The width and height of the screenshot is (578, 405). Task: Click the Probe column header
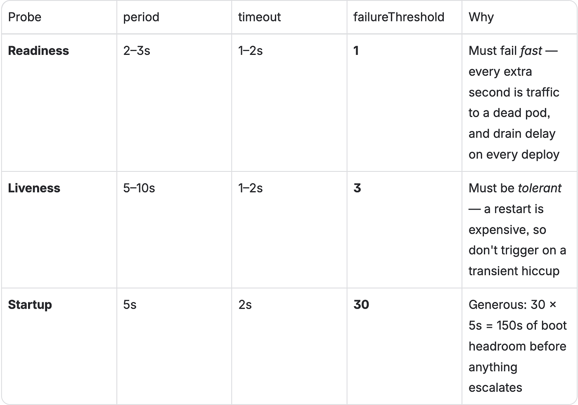click(x=25, y=17)
